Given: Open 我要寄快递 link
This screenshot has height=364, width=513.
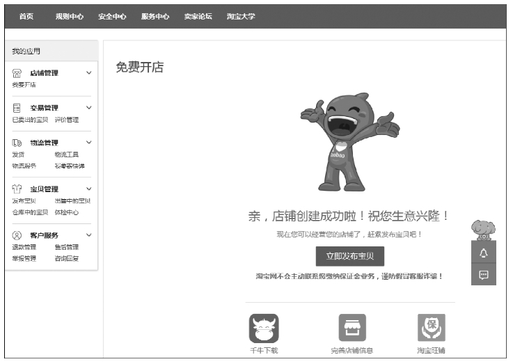Looking at the screenshot, I should coord(70,166).
